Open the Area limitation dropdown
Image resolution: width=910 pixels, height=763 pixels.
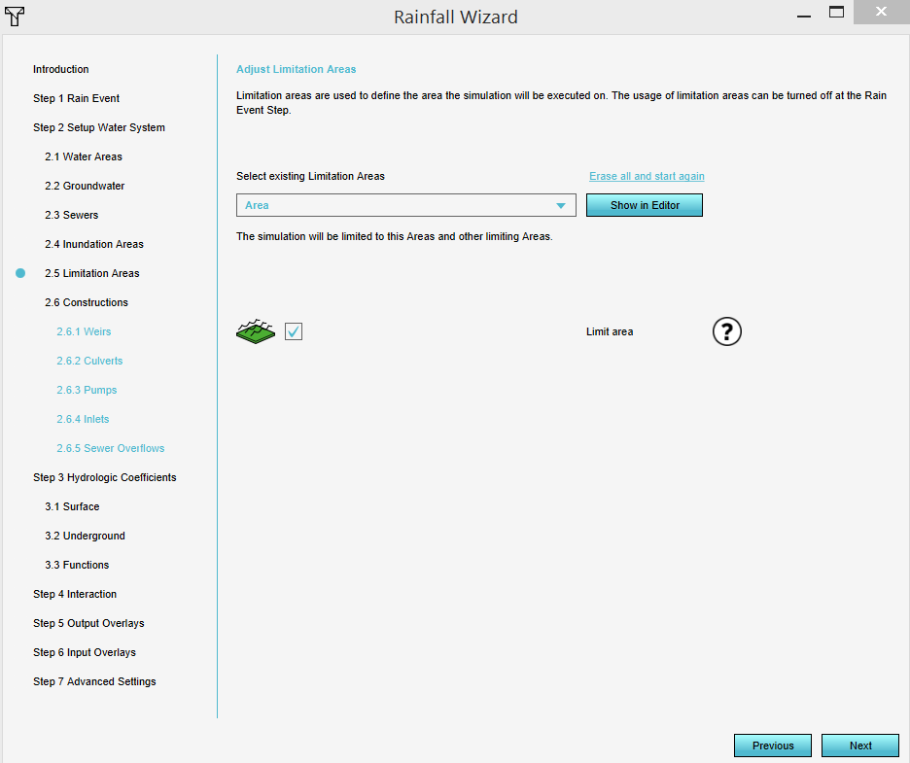405,205
